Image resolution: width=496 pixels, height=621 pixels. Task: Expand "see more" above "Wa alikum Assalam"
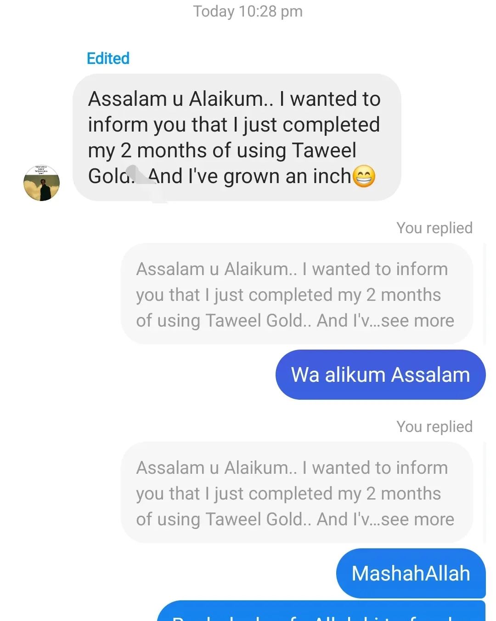click(x=417, y=321)
